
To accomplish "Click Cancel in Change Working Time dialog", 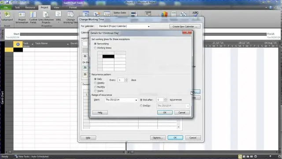I will pyautogui.click(x=193, y=138).
